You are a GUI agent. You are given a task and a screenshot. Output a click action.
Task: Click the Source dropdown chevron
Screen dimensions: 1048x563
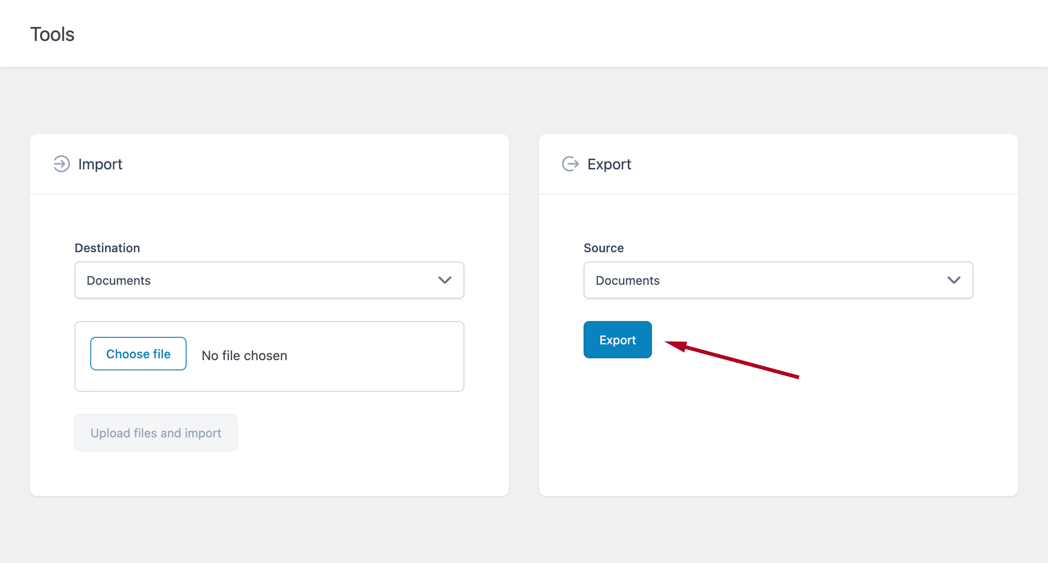point(954,280)
